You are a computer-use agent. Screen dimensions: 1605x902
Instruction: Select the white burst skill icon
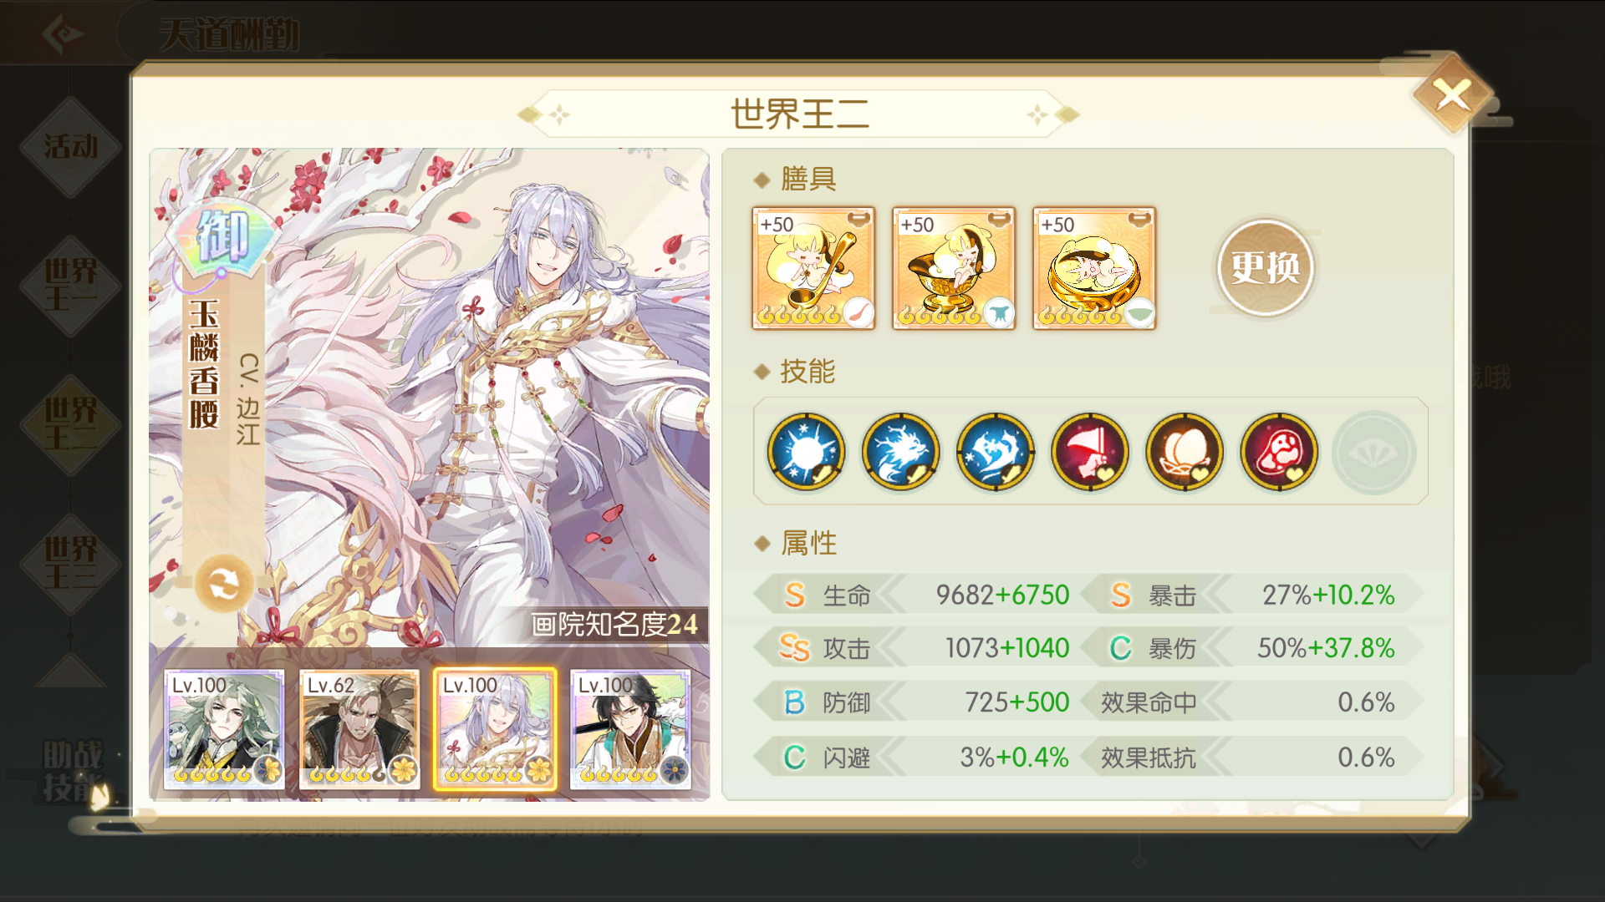click(x=806, y=452)
